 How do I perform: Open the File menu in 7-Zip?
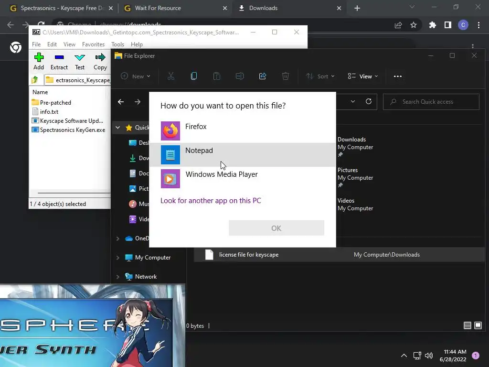36,44
